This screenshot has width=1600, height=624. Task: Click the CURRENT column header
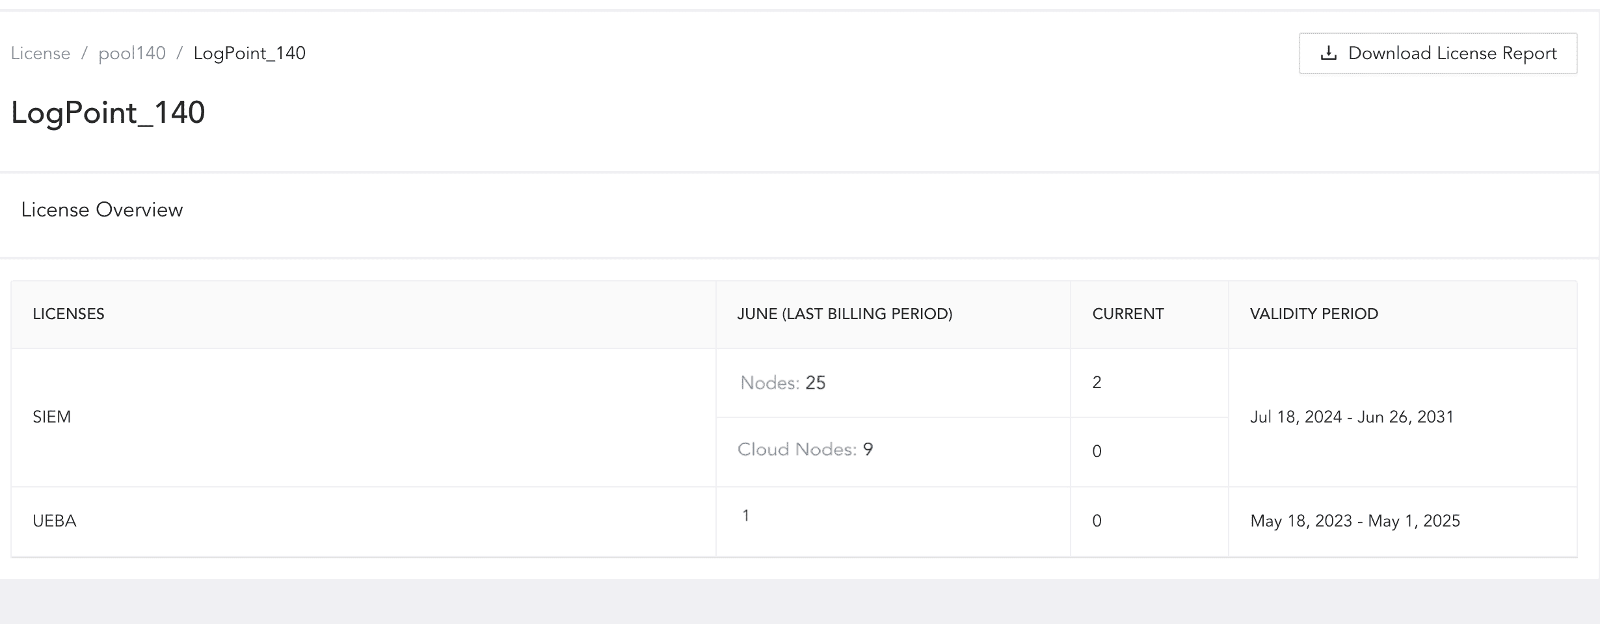[x=1128, y=314]
